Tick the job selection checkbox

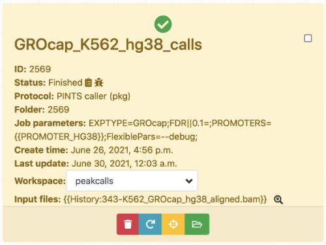pos(308,38)
